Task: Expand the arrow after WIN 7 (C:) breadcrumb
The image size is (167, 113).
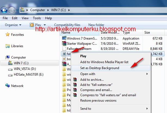Action: click(x=69, y=10)
